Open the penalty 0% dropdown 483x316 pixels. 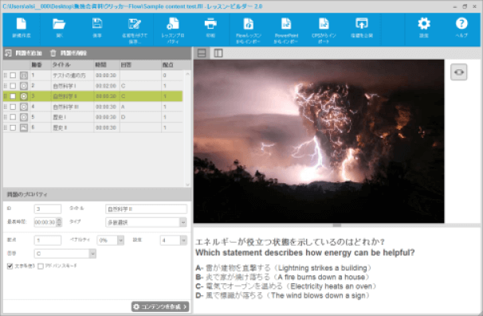click(x=121, y=240)
